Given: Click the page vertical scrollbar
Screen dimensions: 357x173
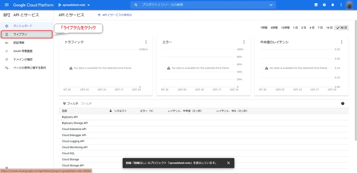Looking at the screenshot, I should (x=355, y=80).
